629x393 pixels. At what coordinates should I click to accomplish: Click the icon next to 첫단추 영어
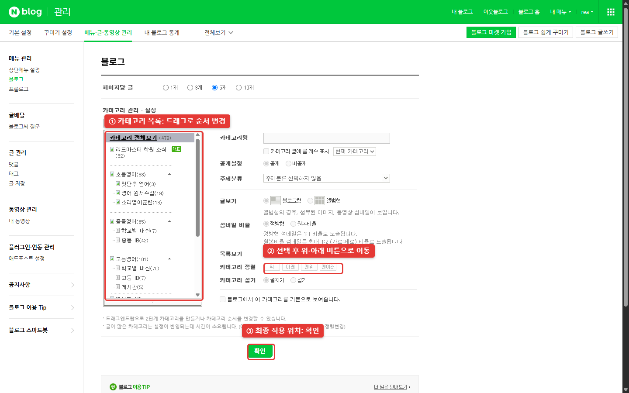(x=118, y=184)
